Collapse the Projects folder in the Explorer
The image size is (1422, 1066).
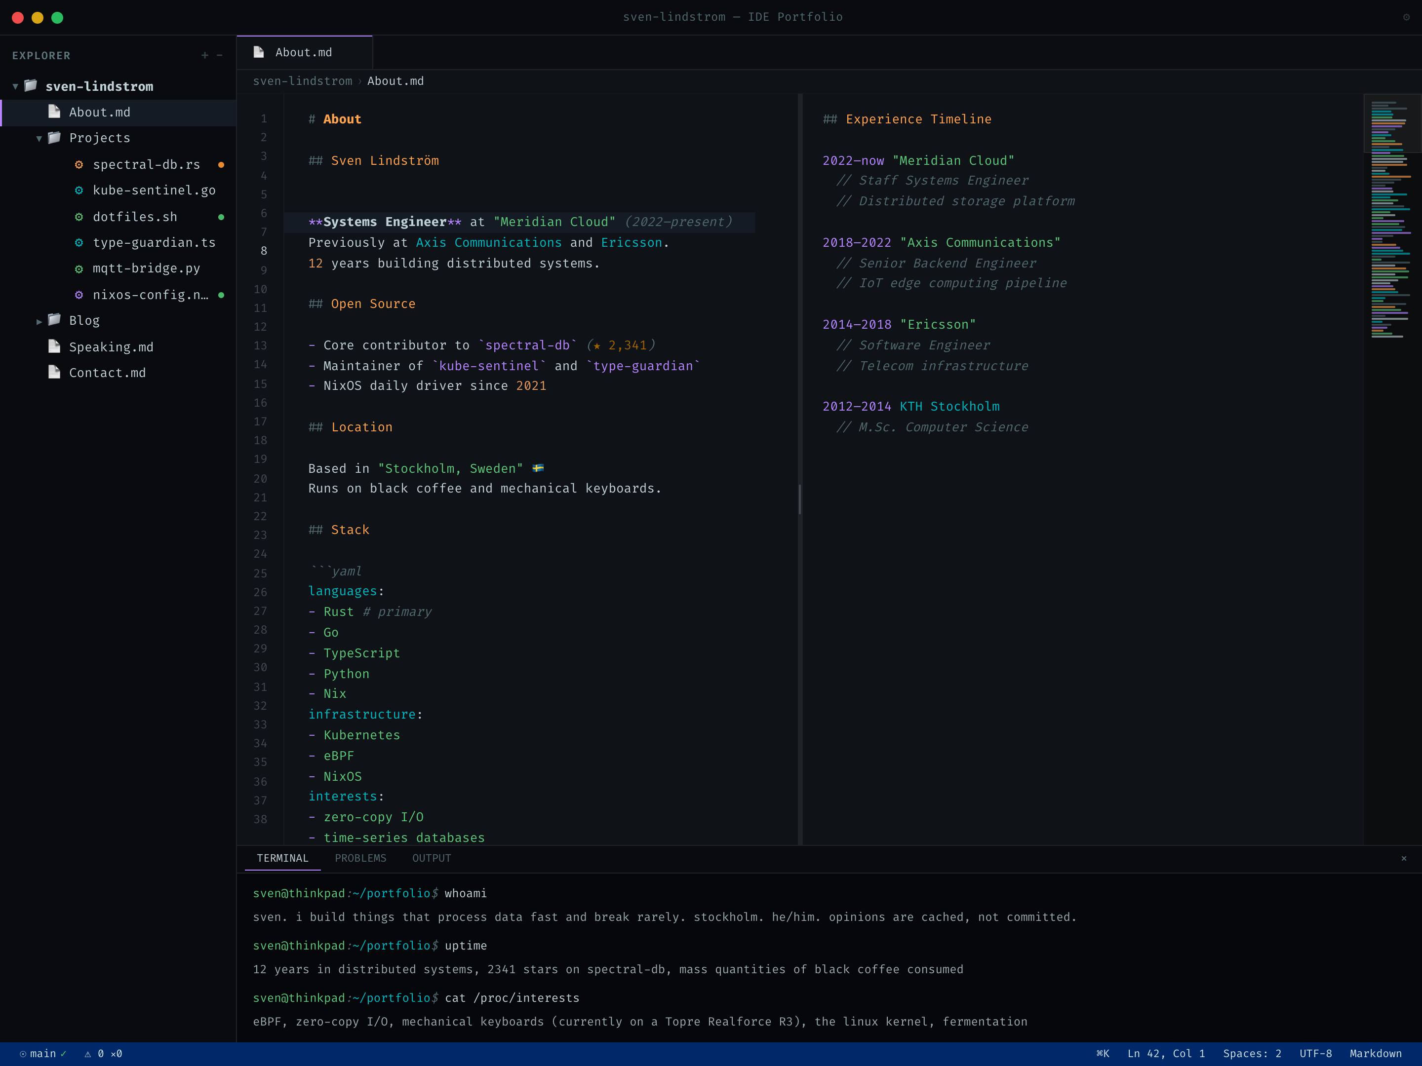pyautogui.click(x=38, y=138)
